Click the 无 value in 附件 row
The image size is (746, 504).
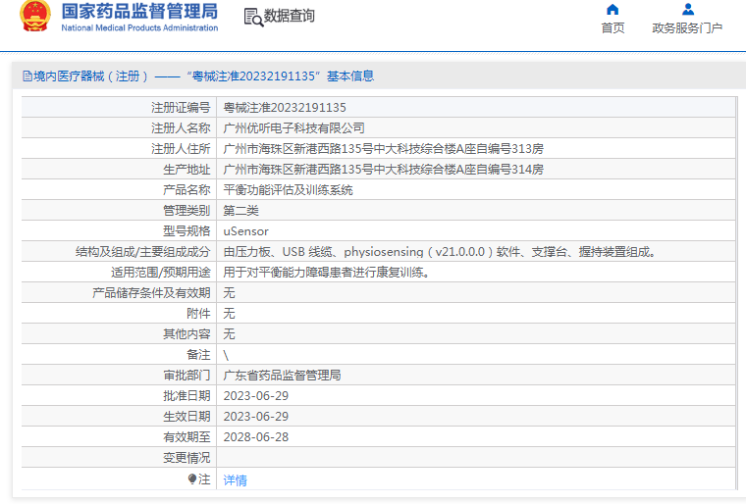[x=229, y=314]
